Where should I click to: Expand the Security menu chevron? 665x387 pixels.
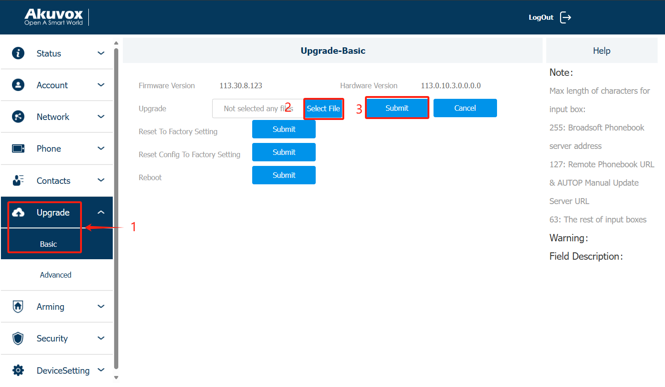pos(101,338)
